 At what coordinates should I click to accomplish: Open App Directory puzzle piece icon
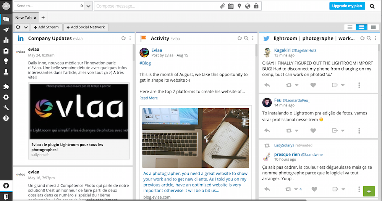pos(6,87)
